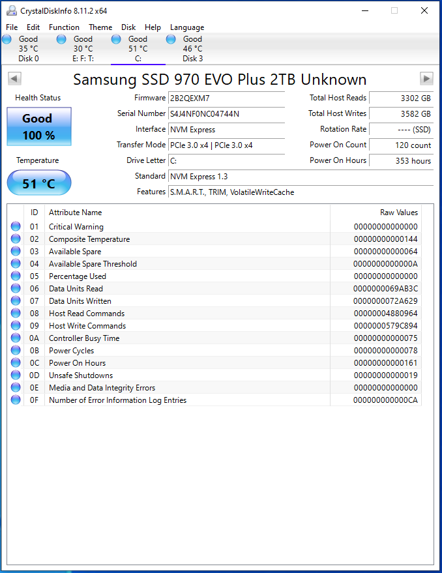
Task: Select the E: F: T: drive status orb
Action: (x=61, y=39)
